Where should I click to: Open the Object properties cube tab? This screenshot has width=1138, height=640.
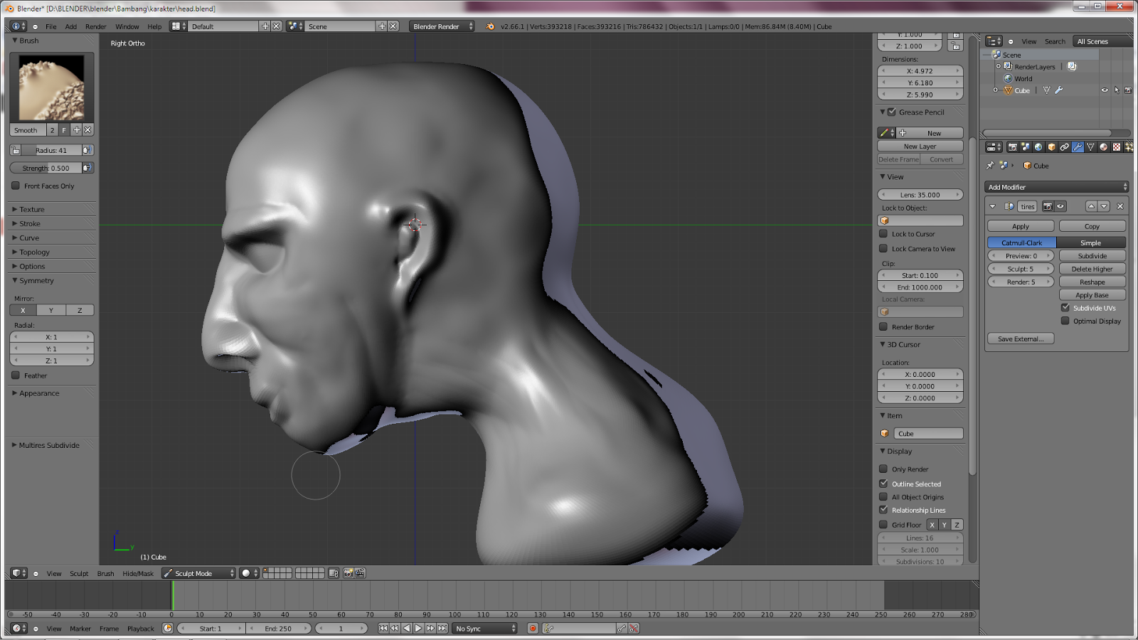pos(1051,147)
